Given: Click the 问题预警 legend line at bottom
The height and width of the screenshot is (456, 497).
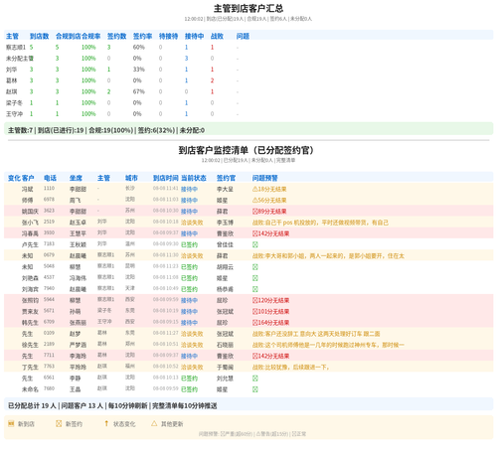Looking at the screenshot, I should pyautogui.click(x=252, y=434).
